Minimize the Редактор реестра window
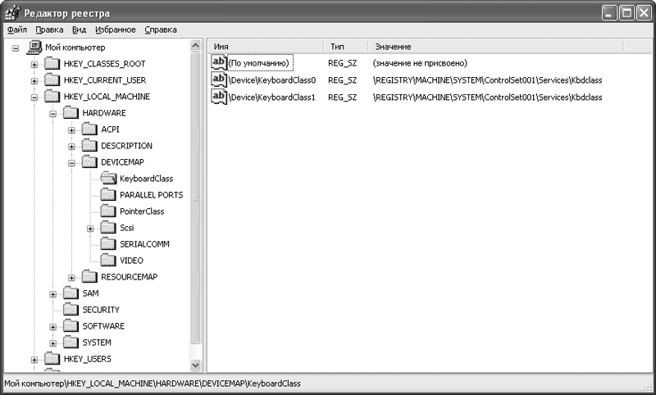 (610, 13)
